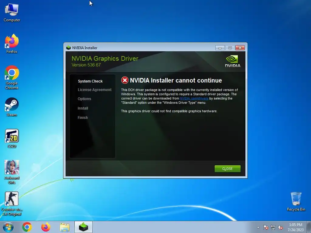Click the "NVIDIA Graphics Driver" heading
This screenshot has width=311, height=233.
pyautogui.click(x=105, y=59)
